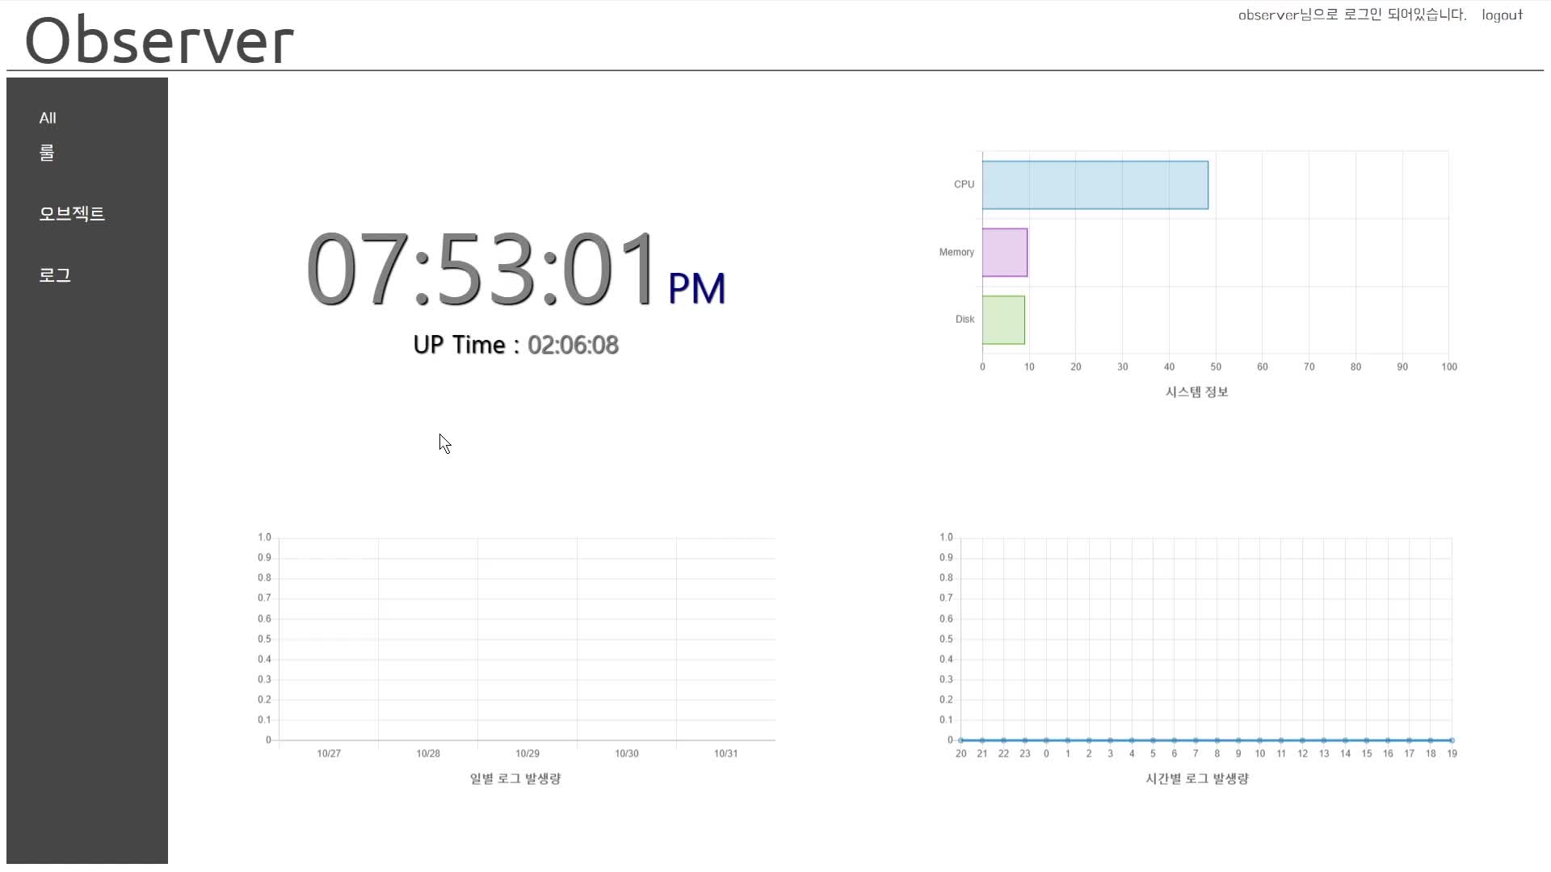Click the CPU axis label
The width and height of the screenshot is (1551, 872).
click(x=964, y=184)
